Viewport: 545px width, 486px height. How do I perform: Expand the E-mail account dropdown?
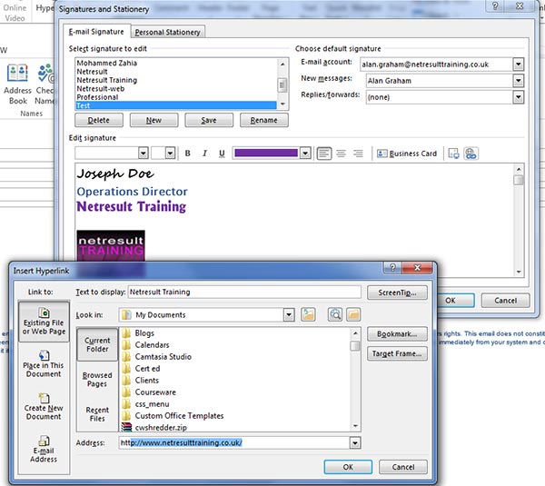click(x=519, y=64)
